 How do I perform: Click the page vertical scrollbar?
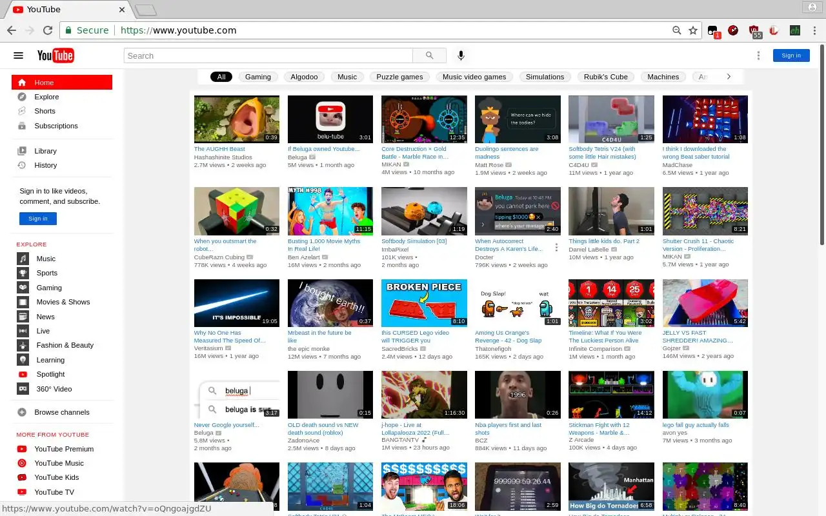tap(821, 145)
